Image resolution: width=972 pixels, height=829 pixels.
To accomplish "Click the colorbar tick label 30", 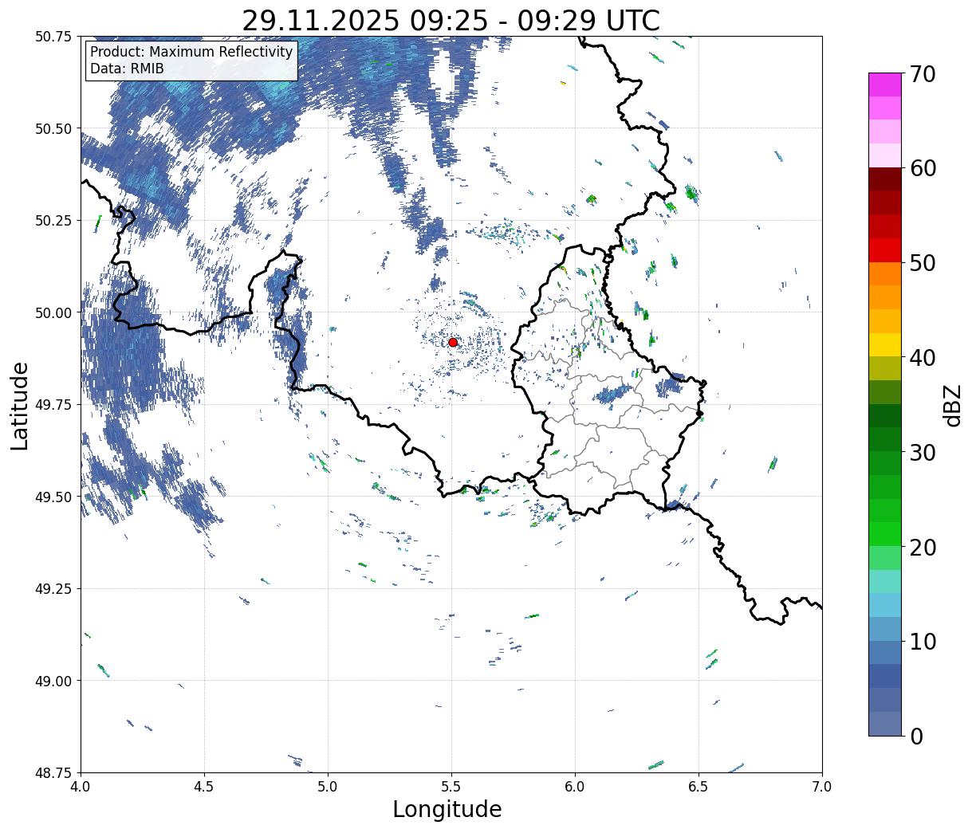I will tap(923, 452).
